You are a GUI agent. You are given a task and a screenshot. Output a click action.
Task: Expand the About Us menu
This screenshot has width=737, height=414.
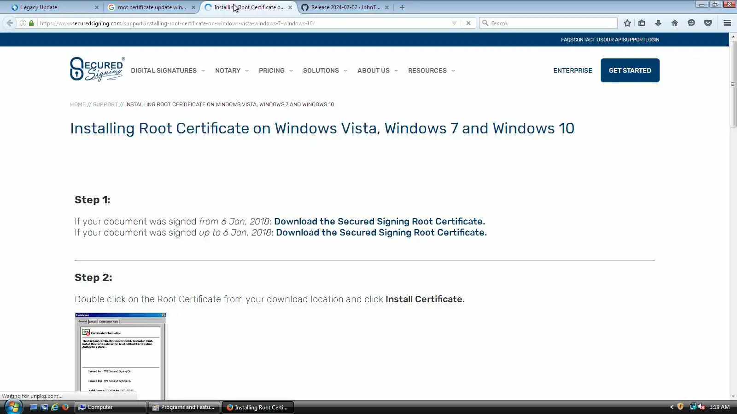(x=378, y=70)
